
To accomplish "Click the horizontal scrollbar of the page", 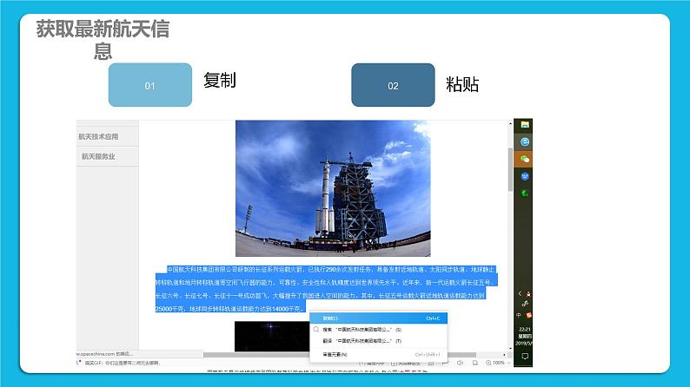I will [x=339, y=355].
